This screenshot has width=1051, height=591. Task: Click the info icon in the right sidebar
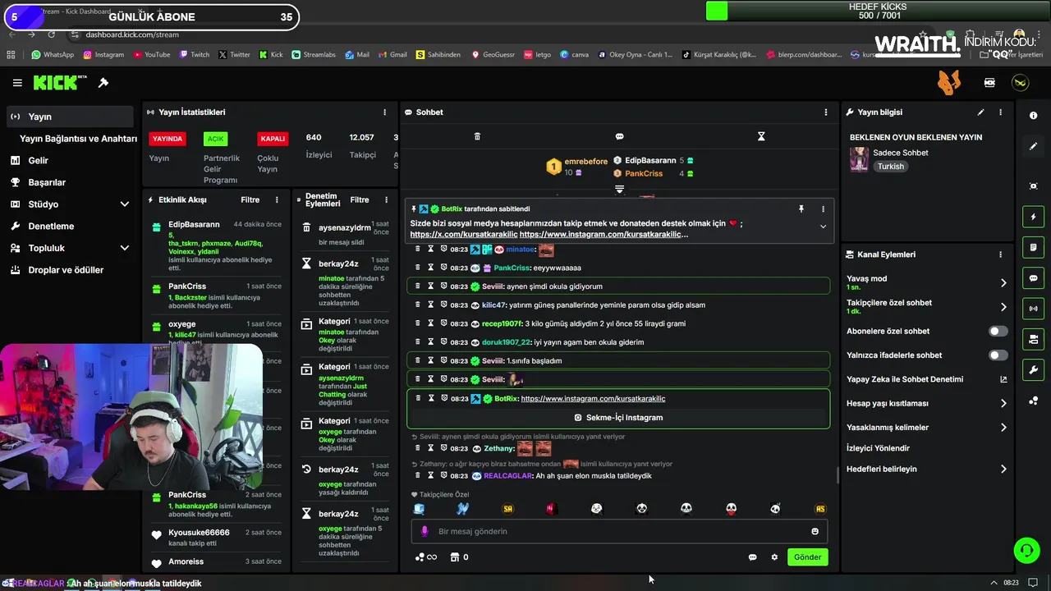[1033, 116]
